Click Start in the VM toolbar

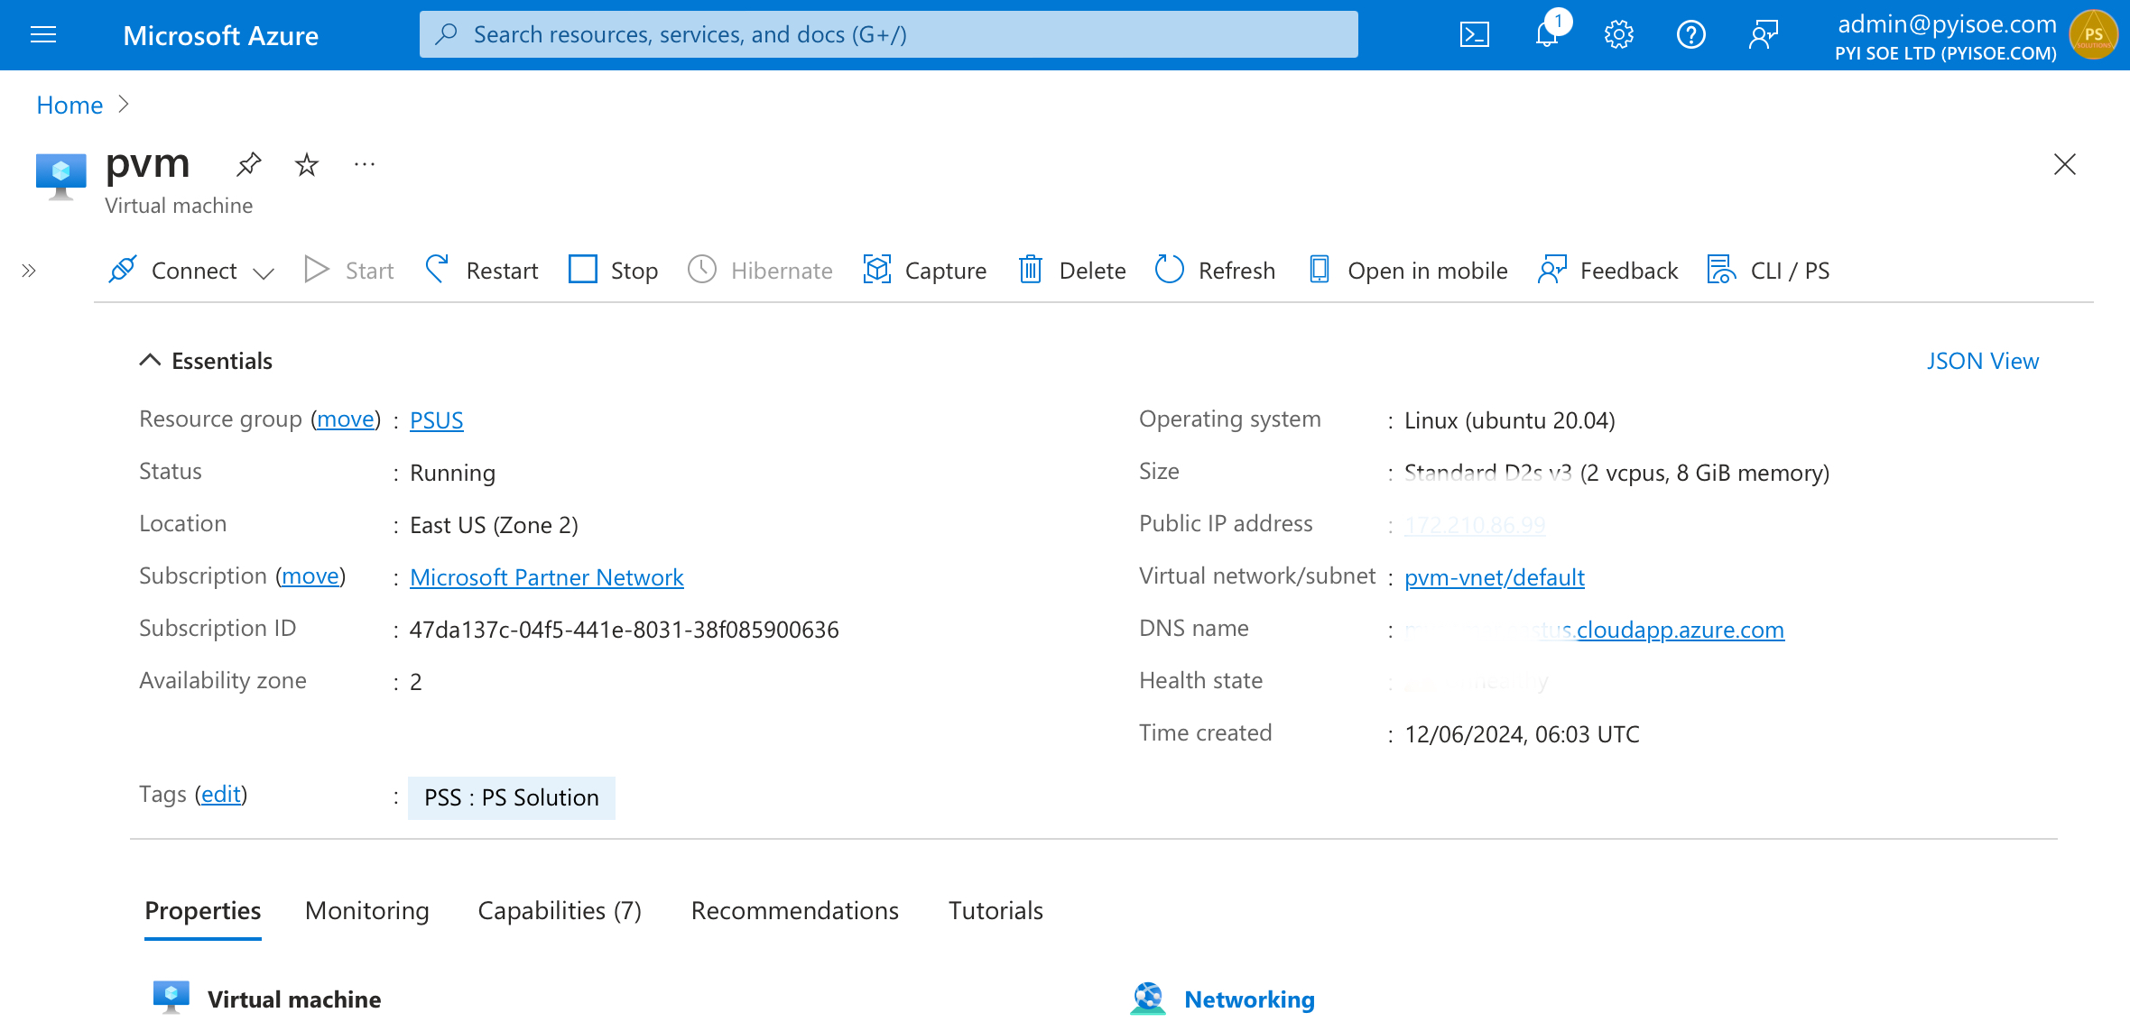(349, 271)
